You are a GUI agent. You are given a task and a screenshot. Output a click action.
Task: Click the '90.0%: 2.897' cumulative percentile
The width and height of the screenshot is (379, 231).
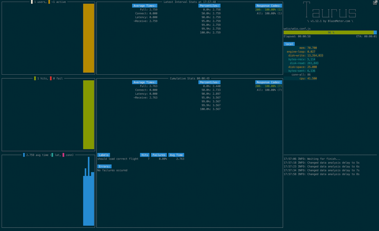click(211, 94)
